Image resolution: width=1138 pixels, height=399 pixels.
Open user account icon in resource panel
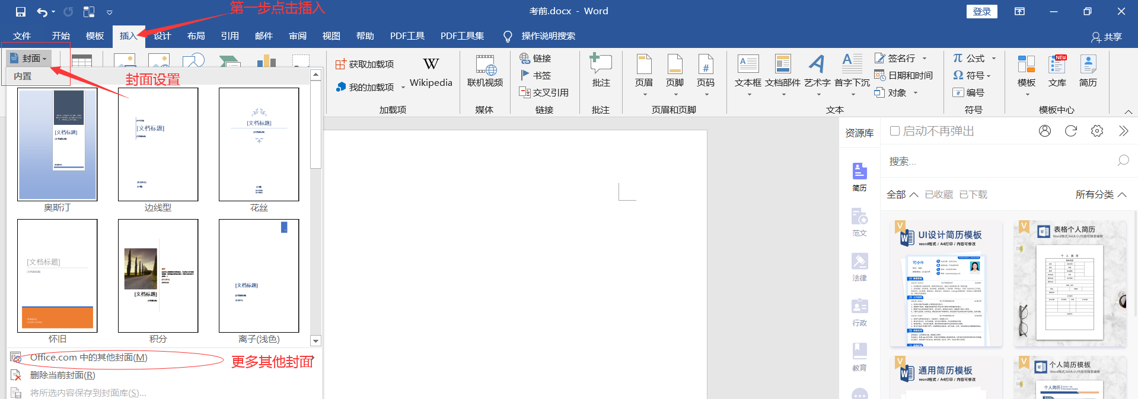1045,131
